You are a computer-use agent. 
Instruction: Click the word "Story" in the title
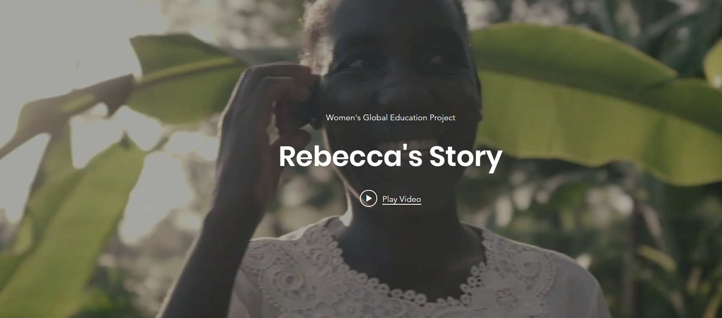[x=466, y=158]
